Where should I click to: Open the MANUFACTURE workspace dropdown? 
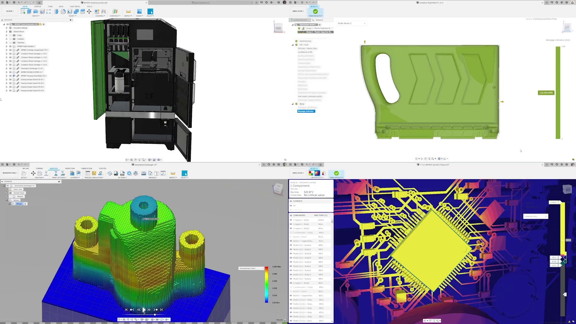tap(10, 173)
